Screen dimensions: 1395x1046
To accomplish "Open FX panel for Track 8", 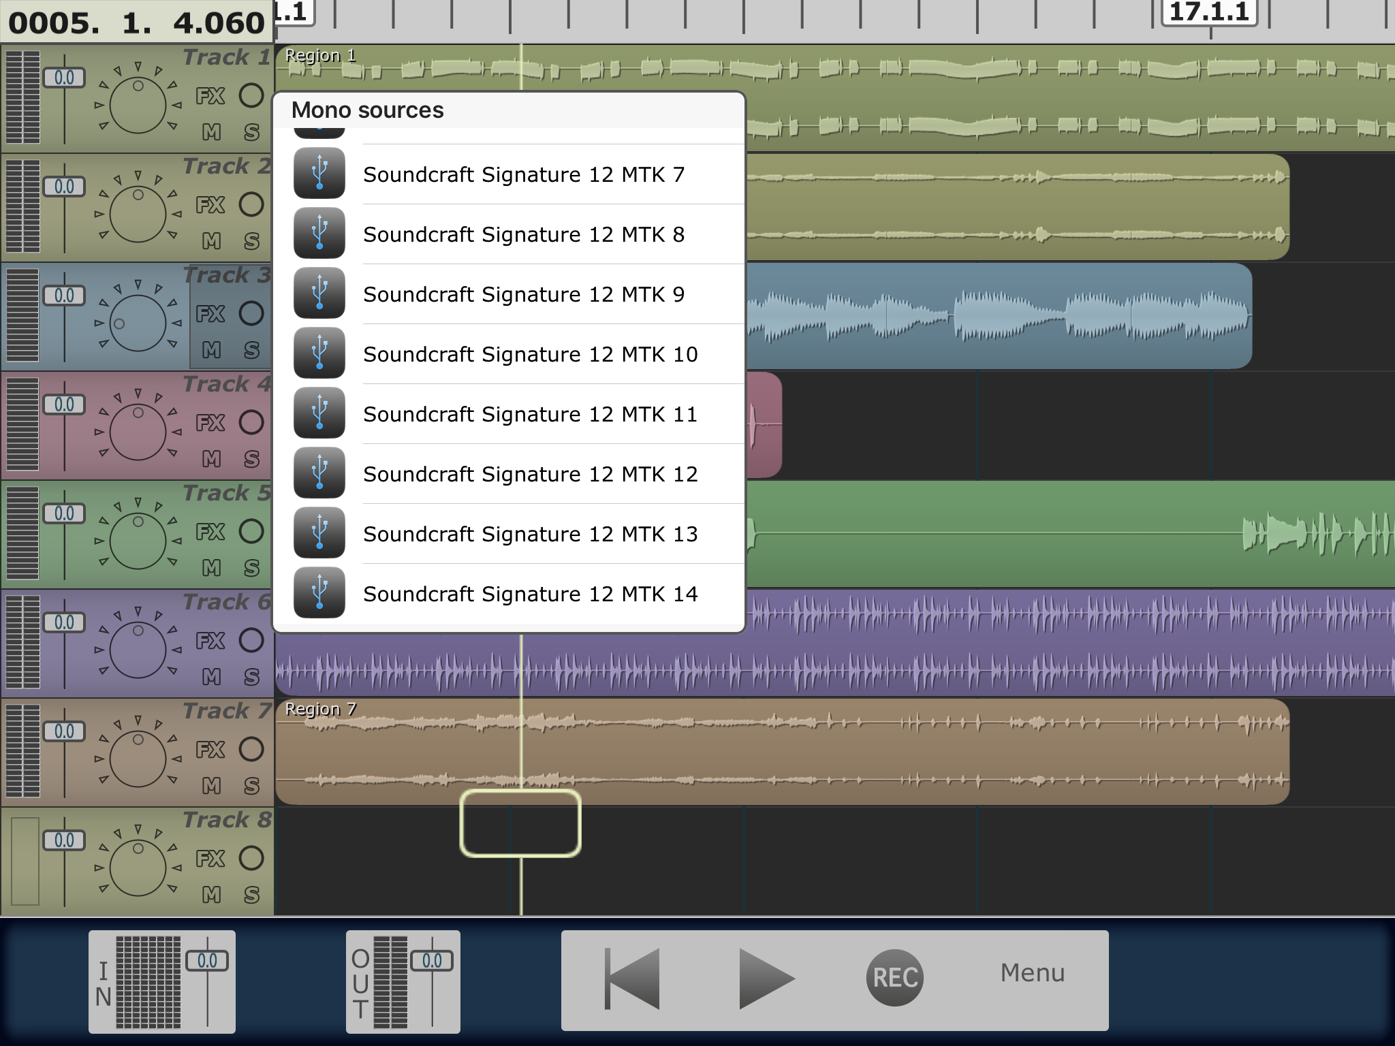I will point(210,859).
